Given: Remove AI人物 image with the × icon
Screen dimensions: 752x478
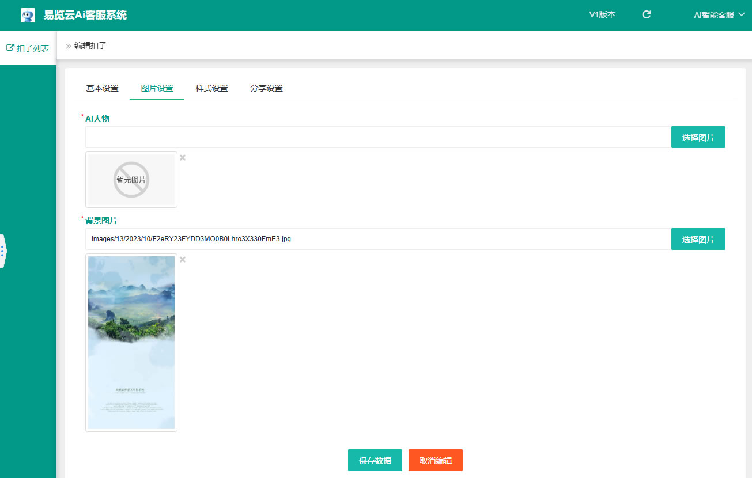Looking at the screenshot, I should (183, 158).
